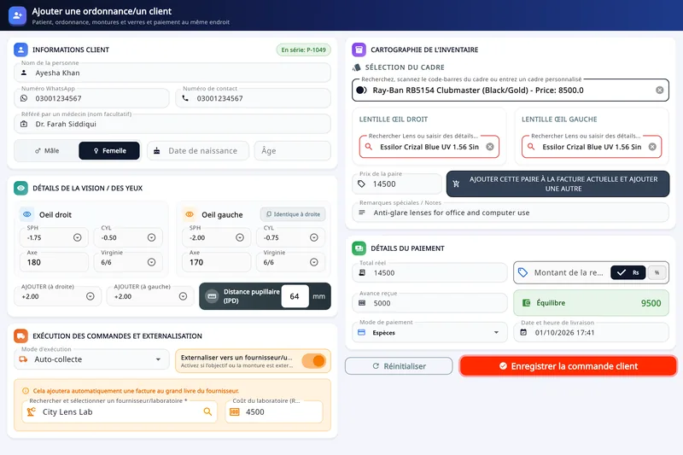683x455 pixels.
Task: Open AJOUTER (à droite) +2.00 dropdown
Action: pyautogui.click(x=90, y=296)
